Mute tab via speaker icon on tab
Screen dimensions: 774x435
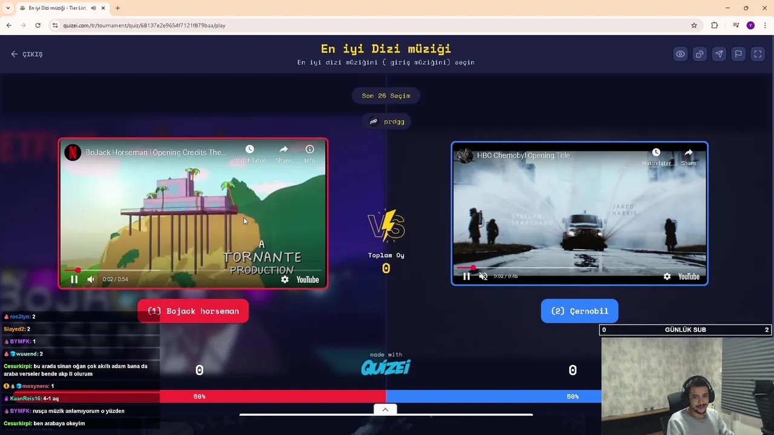(93, 8)
